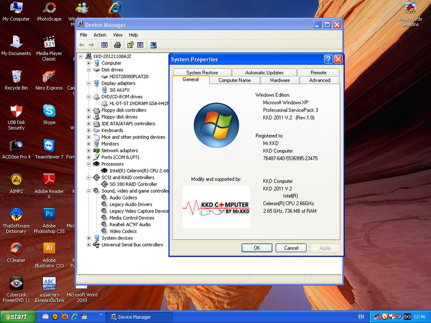Click the Firefox icon in Quick Launch
This screenshot has width=431, height=323.
(x=65, y=316)
